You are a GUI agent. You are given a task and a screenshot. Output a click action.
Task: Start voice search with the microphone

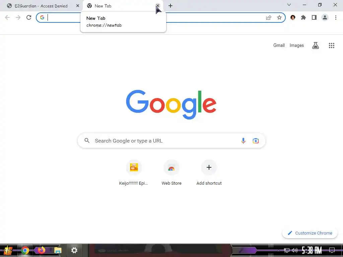[x=243, y=141]
